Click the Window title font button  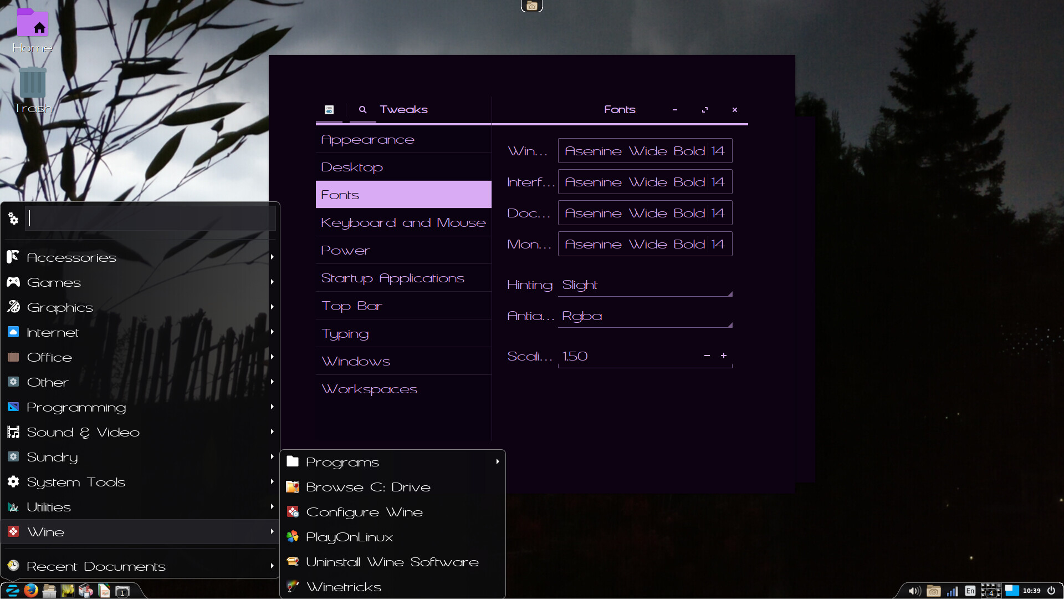(644, 151)
